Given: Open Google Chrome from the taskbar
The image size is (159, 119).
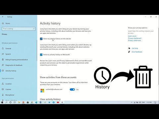Looking at the screenshot, I should [32, 102].
